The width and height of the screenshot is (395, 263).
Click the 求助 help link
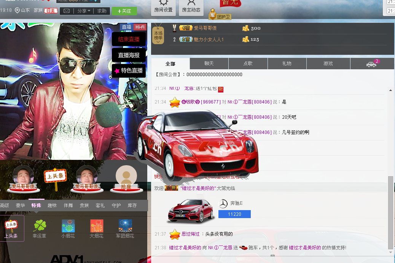102,11
